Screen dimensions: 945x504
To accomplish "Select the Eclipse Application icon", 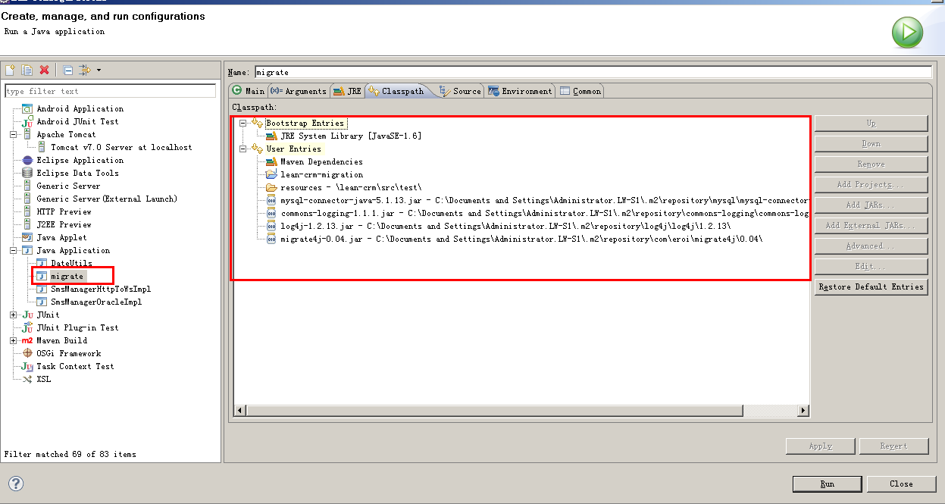I will coord(28,161).
